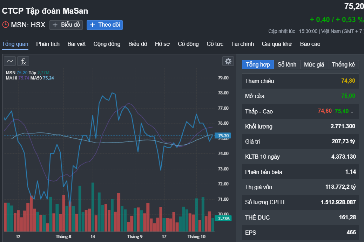The width and height of the screenshot is (364, 242).
Task: Click the plus icon on Theo dõi button
Action: coord(92,25)
